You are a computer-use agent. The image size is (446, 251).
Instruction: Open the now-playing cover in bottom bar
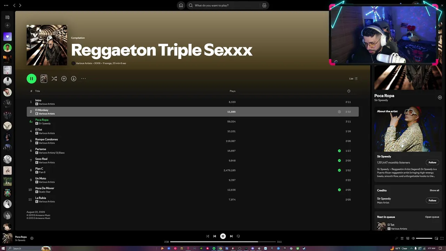(7, 238)
